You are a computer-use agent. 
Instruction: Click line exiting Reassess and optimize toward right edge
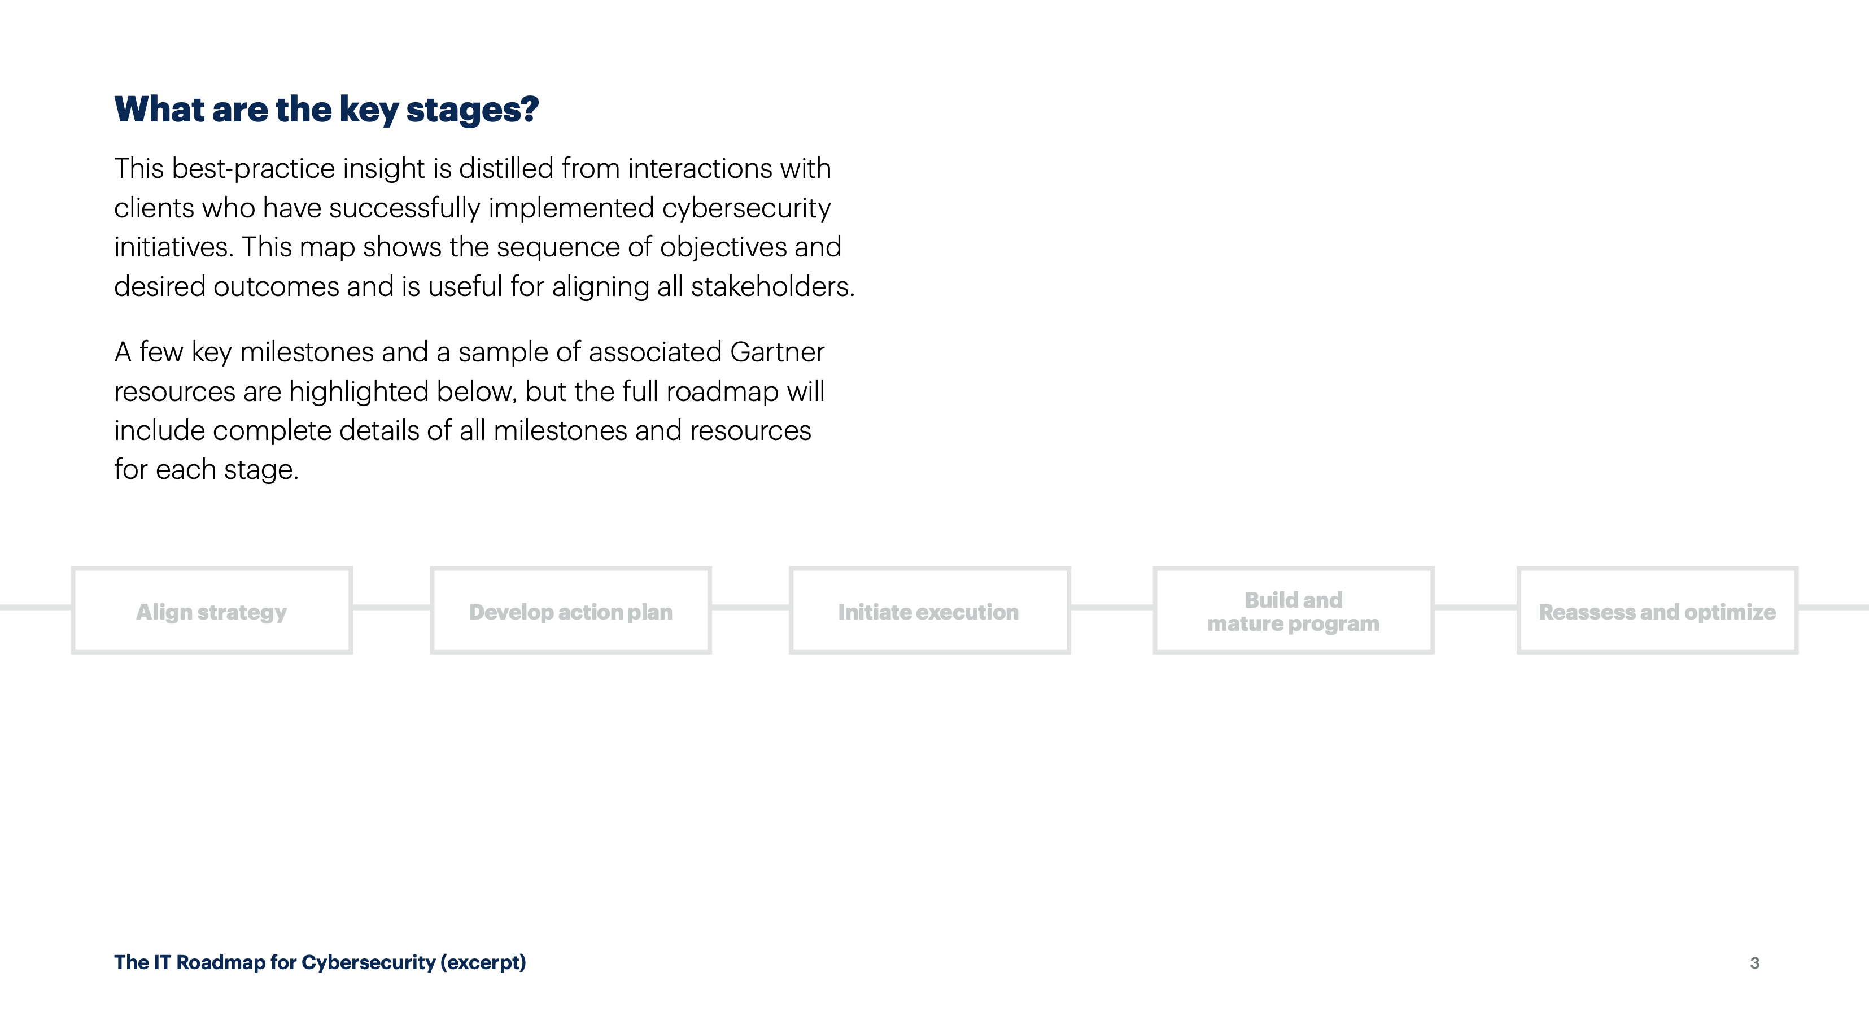(1834, 607)
